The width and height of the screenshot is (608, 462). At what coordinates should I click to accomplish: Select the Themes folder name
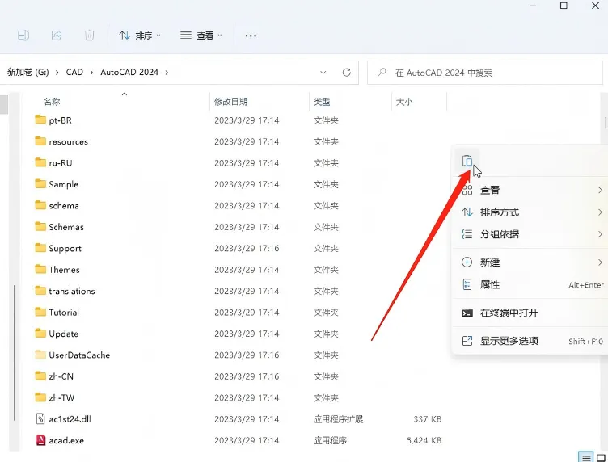[x=65, y=270]
